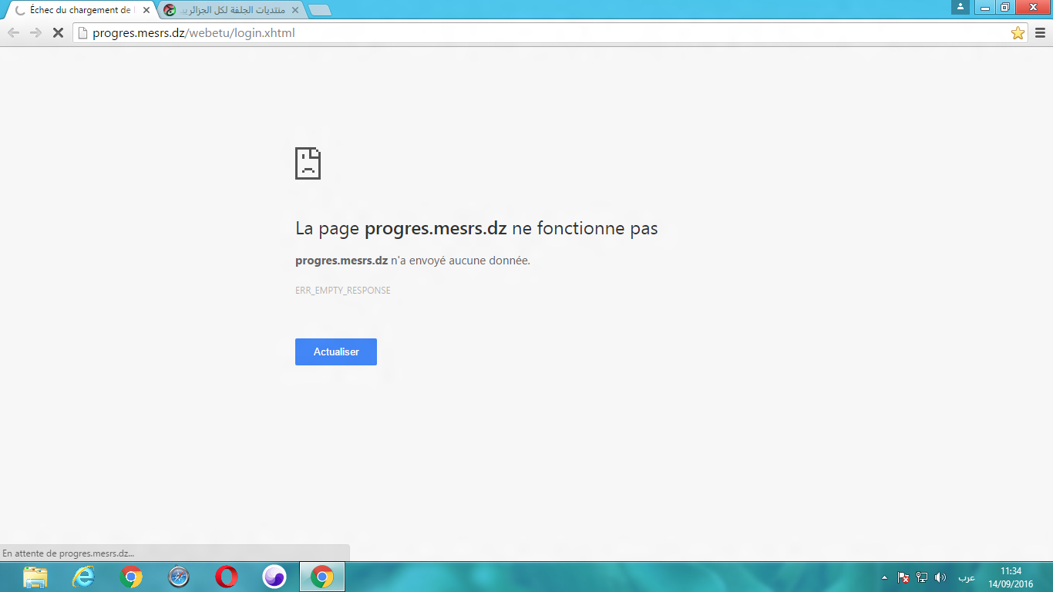This screenshot has height=592, width=1053.
Task: Click the status text "En attente de progres.mesrs.dz"
Action: (x=68, y=553)
